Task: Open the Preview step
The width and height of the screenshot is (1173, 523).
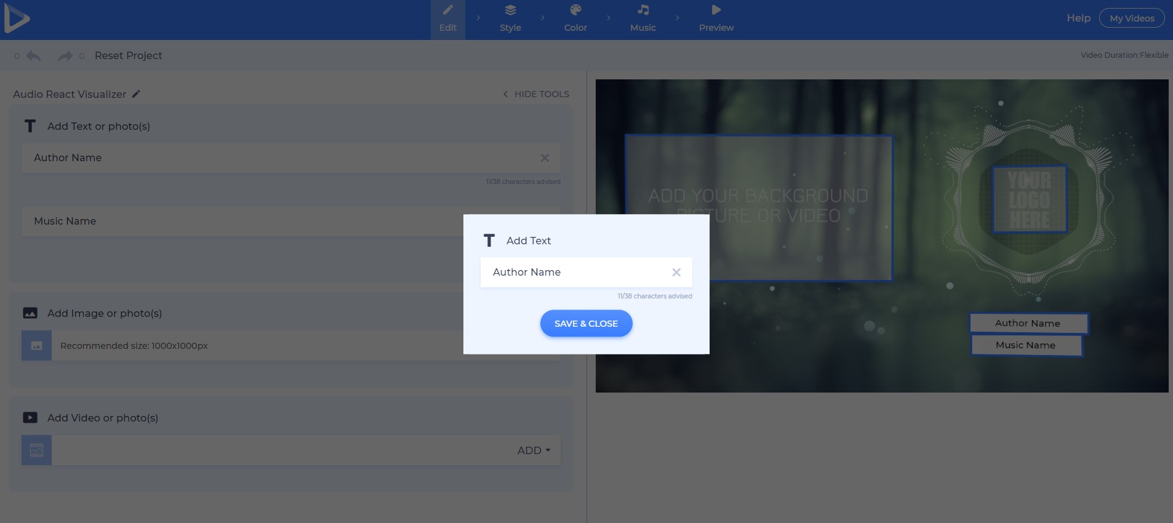Action: 716,18
